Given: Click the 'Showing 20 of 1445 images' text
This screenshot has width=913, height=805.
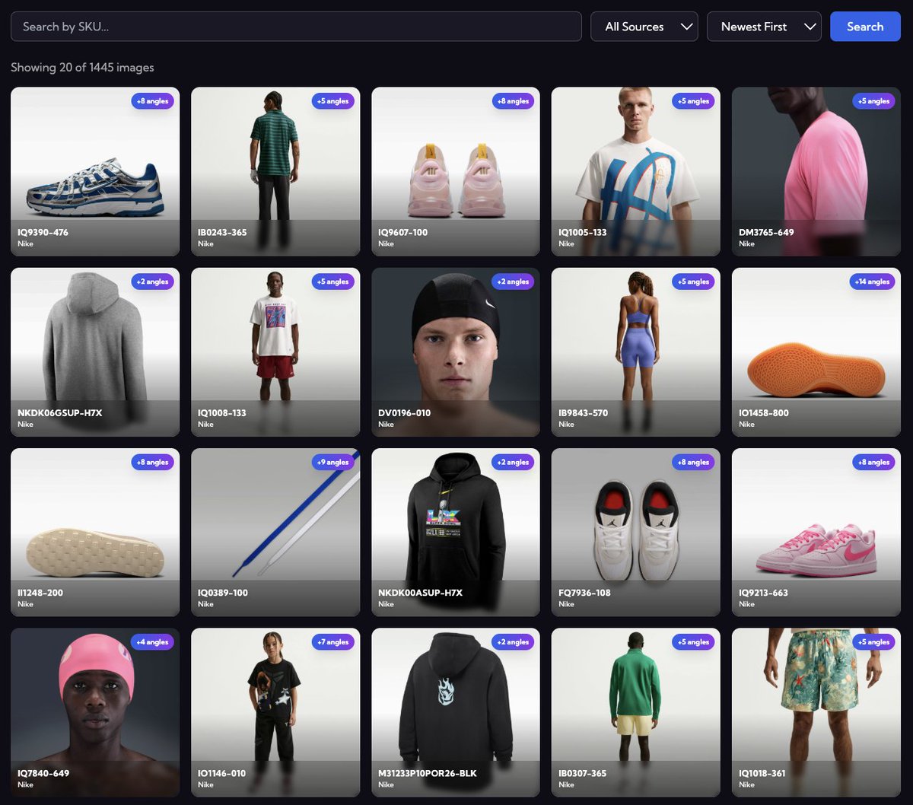Looking at the screenshot, I should (82, 68).
